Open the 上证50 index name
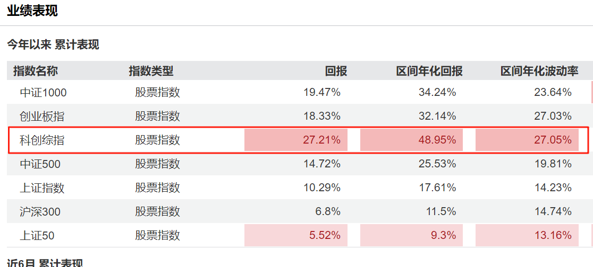 pyautogui.click(x=37, y=236)
